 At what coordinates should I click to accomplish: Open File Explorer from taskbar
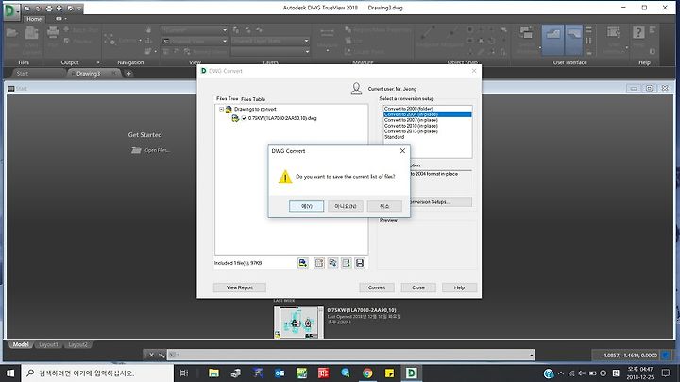click(x=213, y=373)
